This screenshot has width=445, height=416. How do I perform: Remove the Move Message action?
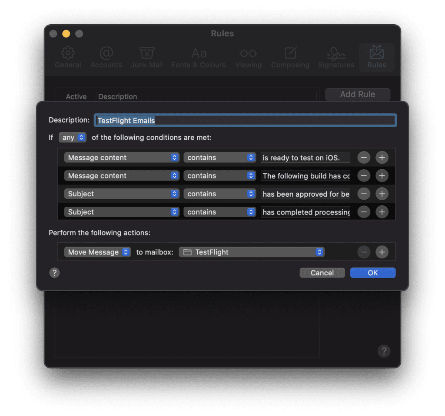364,252
